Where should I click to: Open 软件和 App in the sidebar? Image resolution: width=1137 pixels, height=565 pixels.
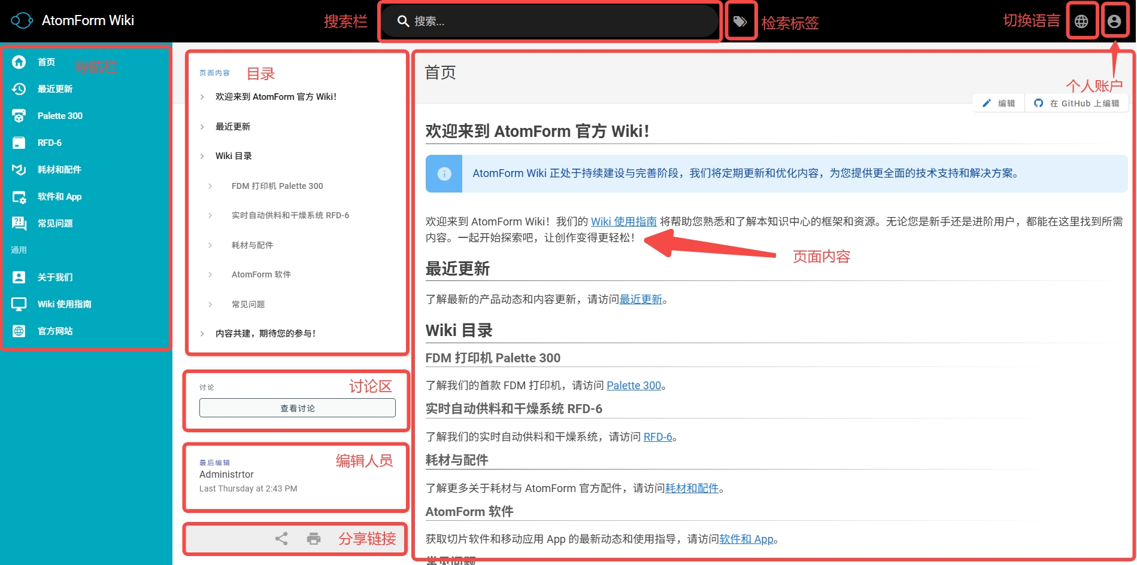[59, 196]
